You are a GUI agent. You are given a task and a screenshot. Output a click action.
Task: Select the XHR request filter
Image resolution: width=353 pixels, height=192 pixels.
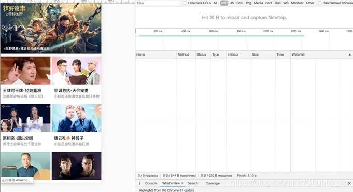click(224, 3)
